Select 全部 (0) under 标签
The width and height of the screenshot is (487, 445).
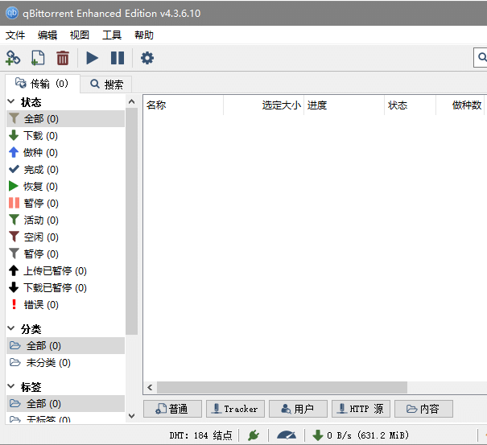[x=65, y=404]
